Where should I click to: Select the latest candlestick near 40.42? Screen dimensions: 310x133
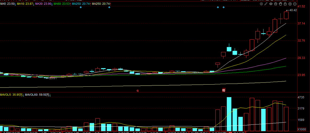[286, 15]
